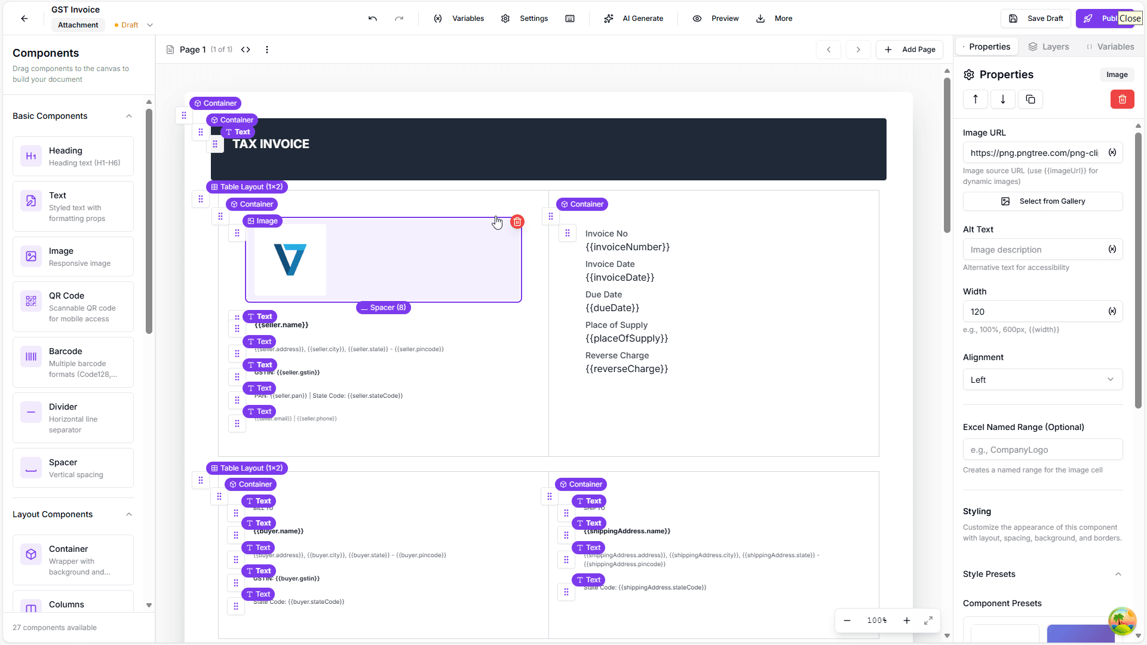Open the code view for Page 1
This screenshot has width=1147, height=645.
246,50
